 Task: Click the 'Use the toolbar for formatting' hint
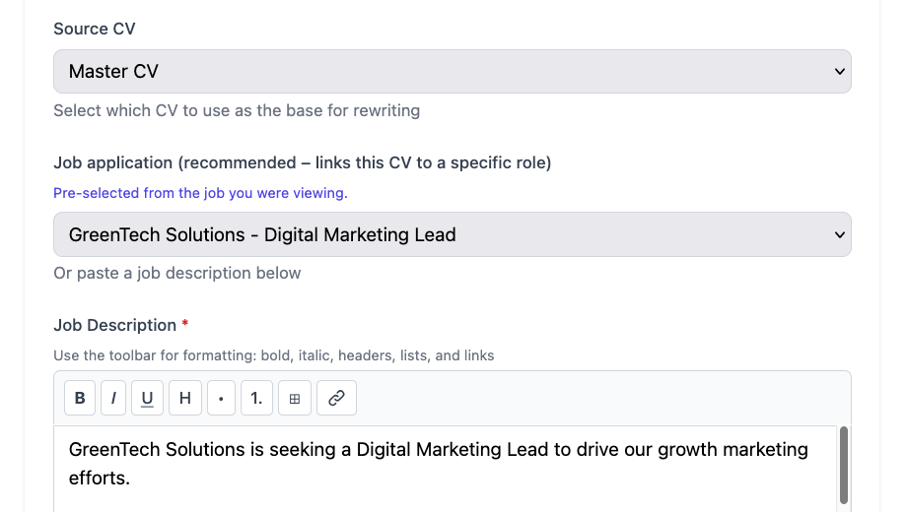(x=274, y=355)
